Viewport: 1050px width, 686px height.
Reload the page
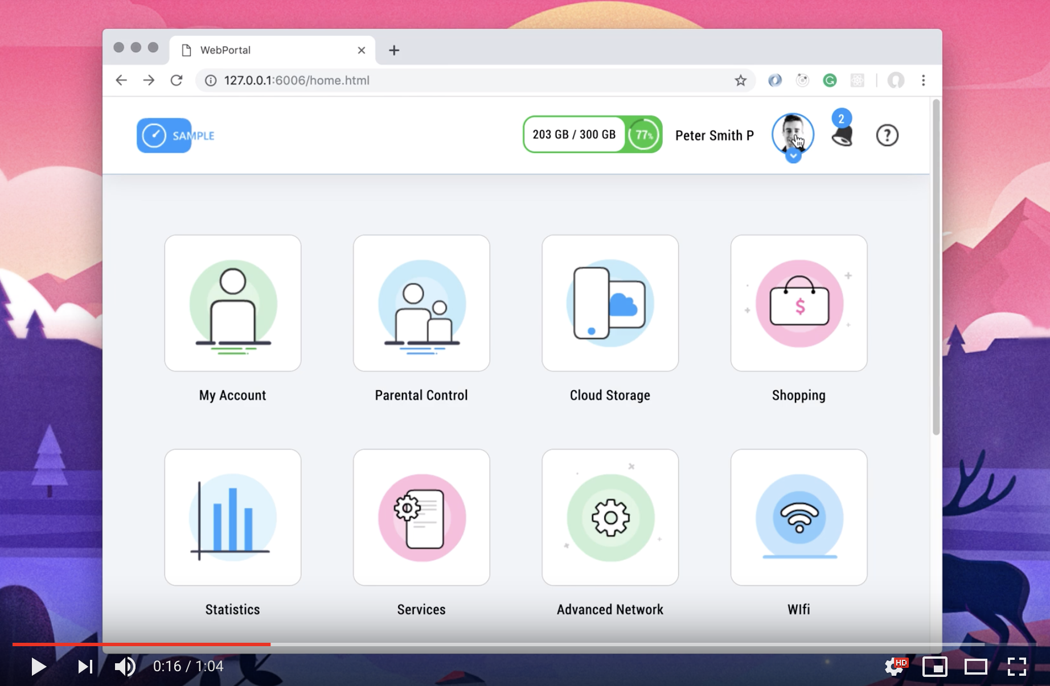[177, 80]
